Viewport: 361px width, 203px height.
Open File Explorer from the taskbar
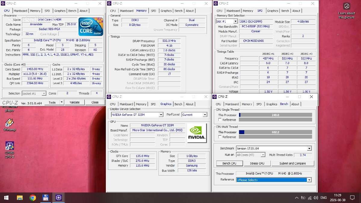click(20, 198)
